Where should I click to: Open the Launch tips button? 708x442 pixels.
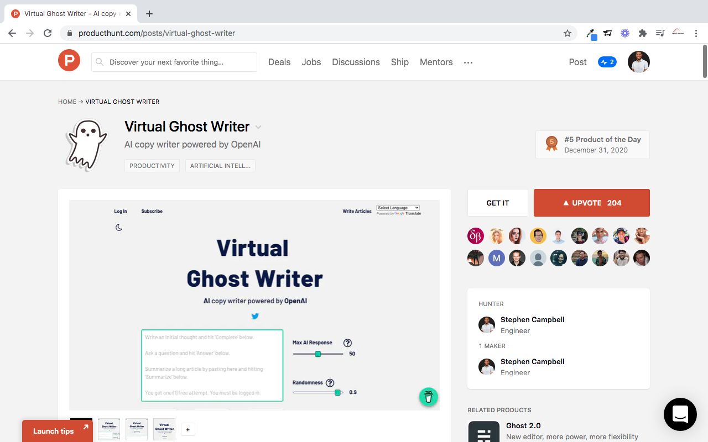click(x=58, y=431)
